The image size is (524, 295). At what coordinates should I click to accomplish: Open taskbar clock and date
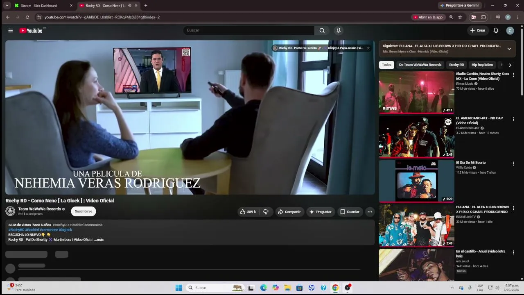coord(512,288)
